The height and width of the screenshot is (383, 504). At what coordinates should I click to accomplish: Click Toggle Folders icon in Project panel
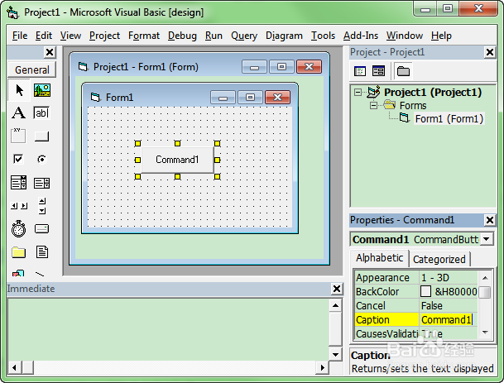[403, 71]
